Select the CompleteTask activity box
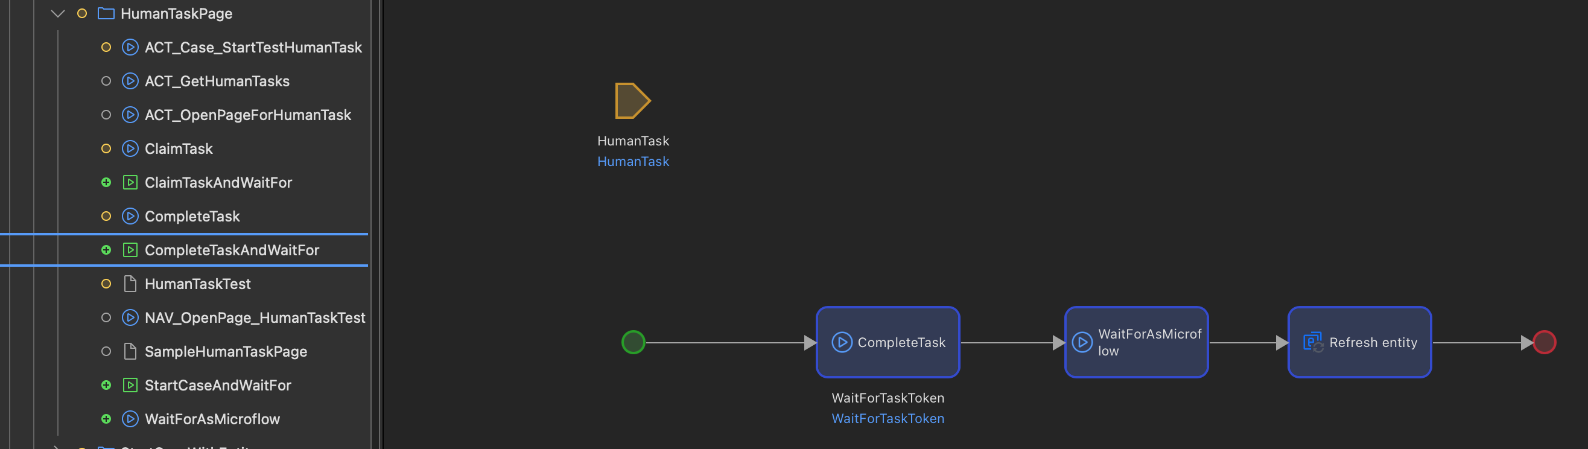The height and width of the screenshot is (449, 1588). (x=888, y=342)
